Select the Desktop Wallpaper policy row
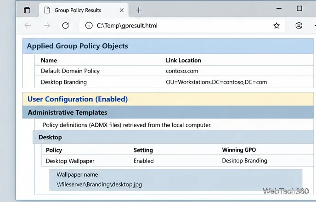 [x=178, y=161]
